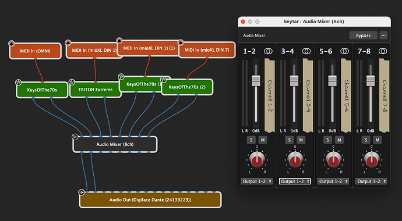Open Output 1-2 dropdown for channel 7-8
This screenshot has height=221, width=402.
tap(371, 181)
